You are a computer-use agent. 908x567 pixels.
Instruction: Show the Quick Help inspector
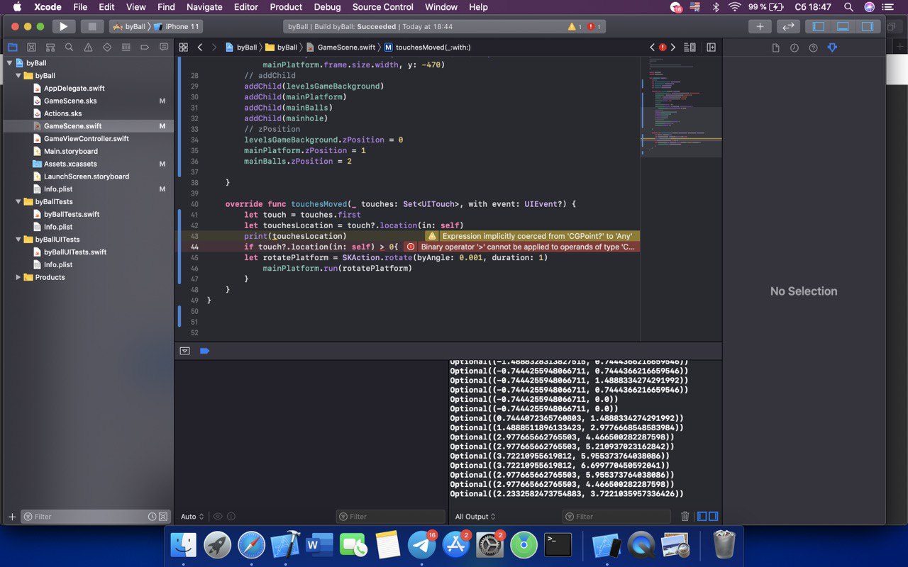[814, 47]
